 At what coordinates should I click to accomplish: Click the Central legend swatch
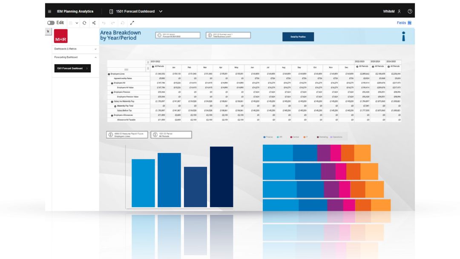click(x=291, y=137)
